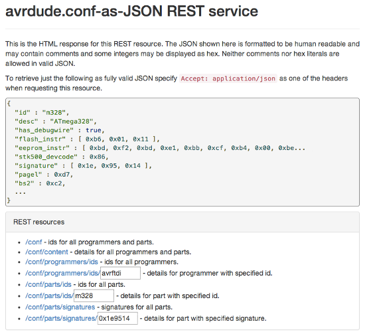Click 'details for programmer with specified id.' text
This screenshot has width=365, height=336.
(x=210, y=273)
